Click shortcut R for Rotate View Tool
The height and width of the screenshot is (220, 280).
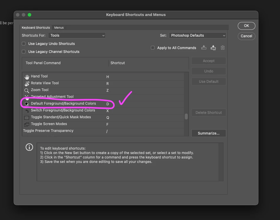[x=108, y=84]
